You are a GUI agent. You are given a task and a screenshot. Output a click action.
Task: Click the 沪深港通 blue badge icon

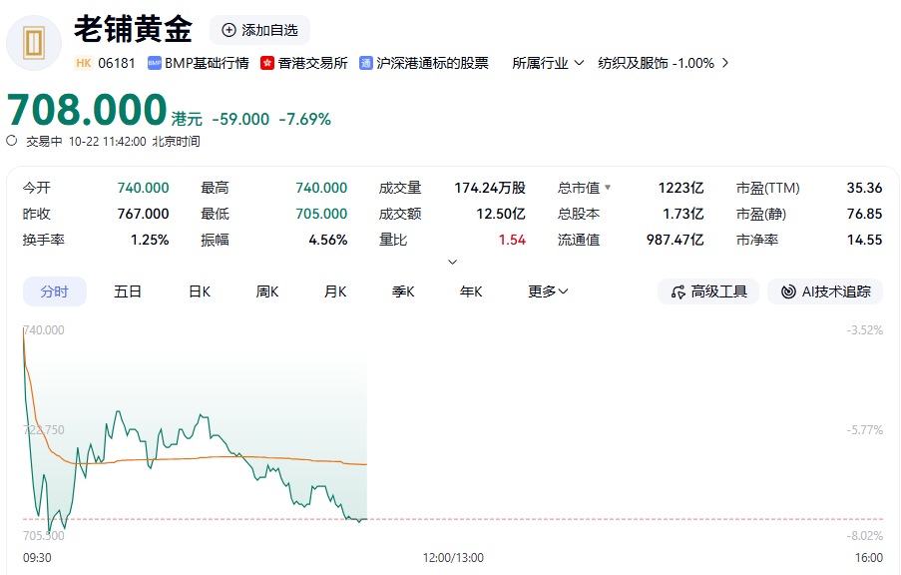coord(366,63)
